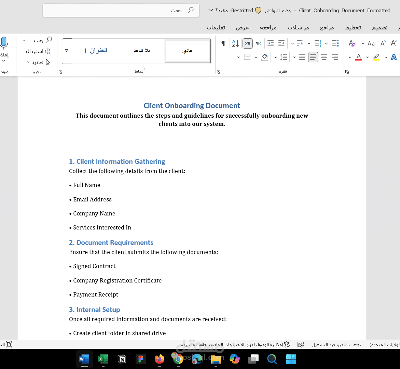Select the بلا تباعد style
Screen dimensions: 400x369
point(141,51)
